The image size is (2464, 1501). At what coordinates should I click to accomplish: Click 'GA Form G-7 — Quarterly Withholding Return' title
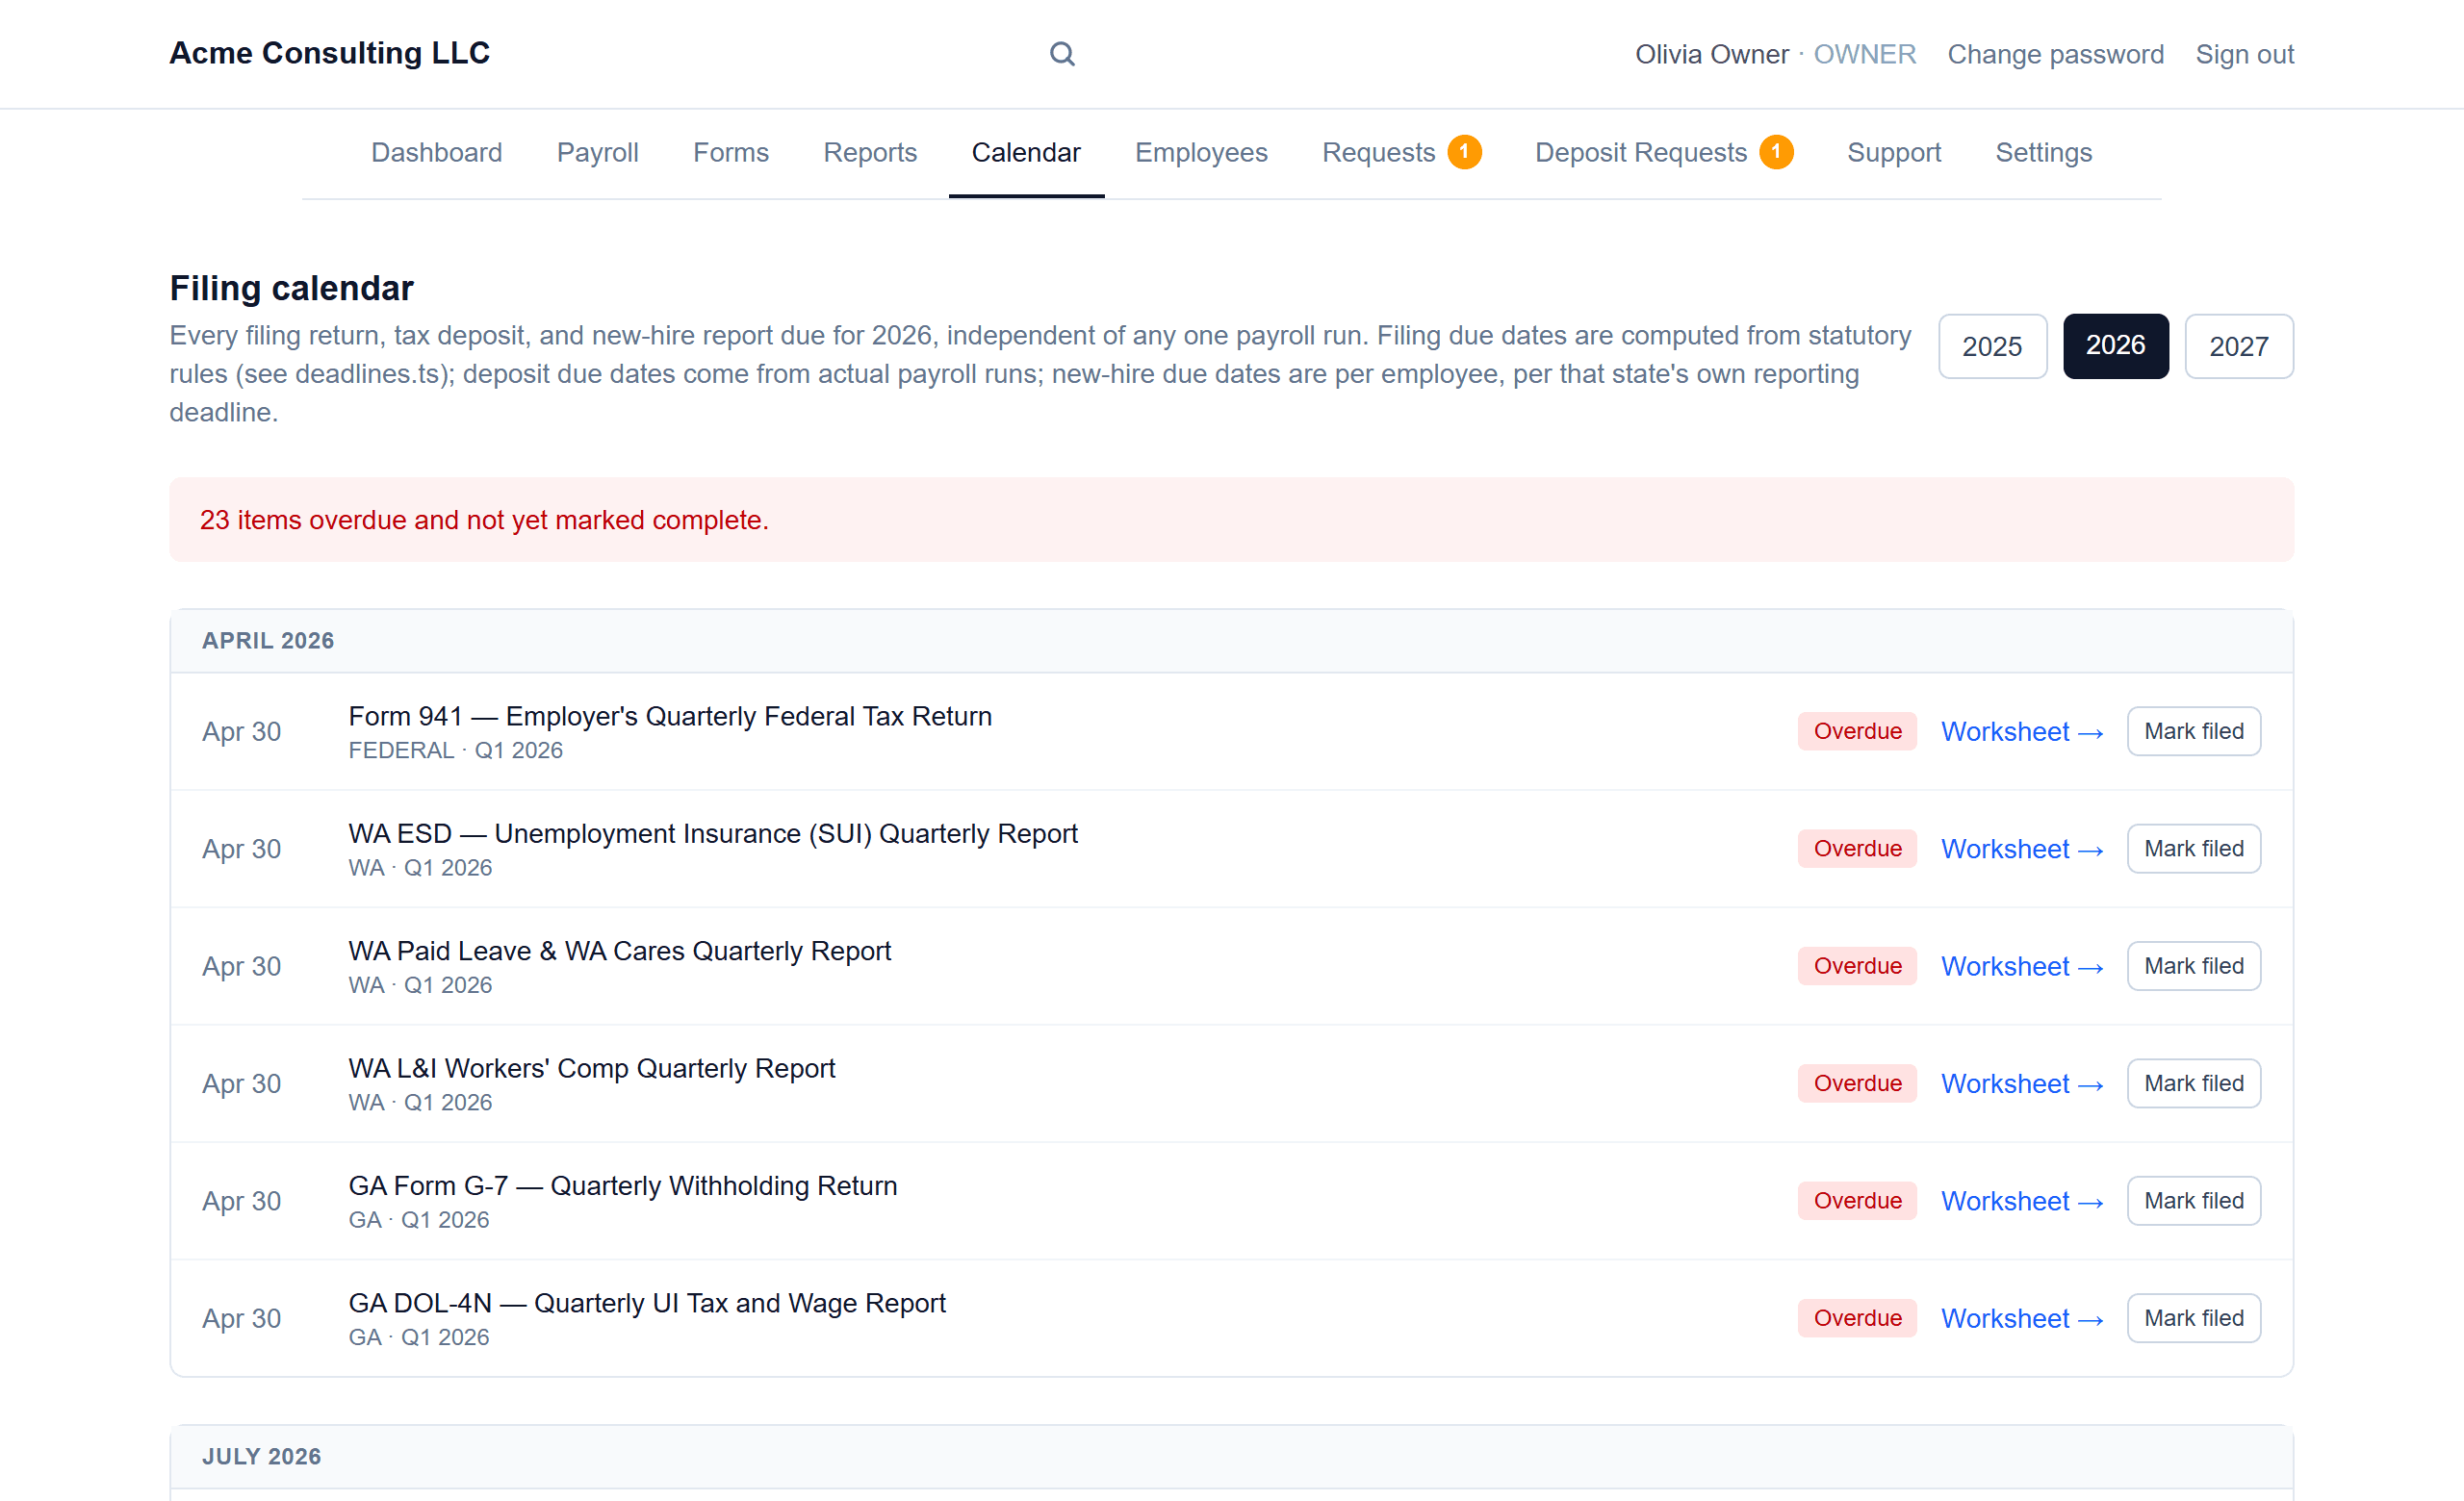623,1185
